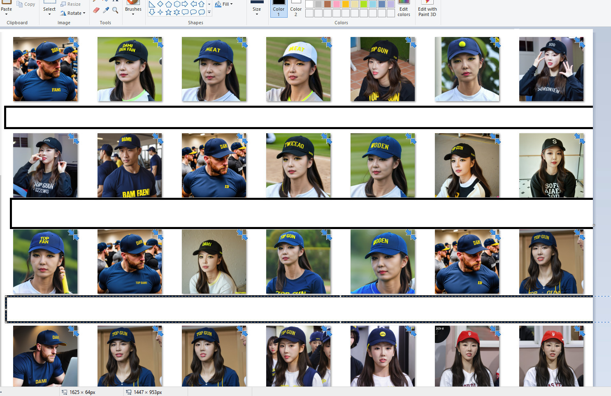Choose the right arrow shape
This screenshot has width=611, height=396.
[x=185, y=4]
